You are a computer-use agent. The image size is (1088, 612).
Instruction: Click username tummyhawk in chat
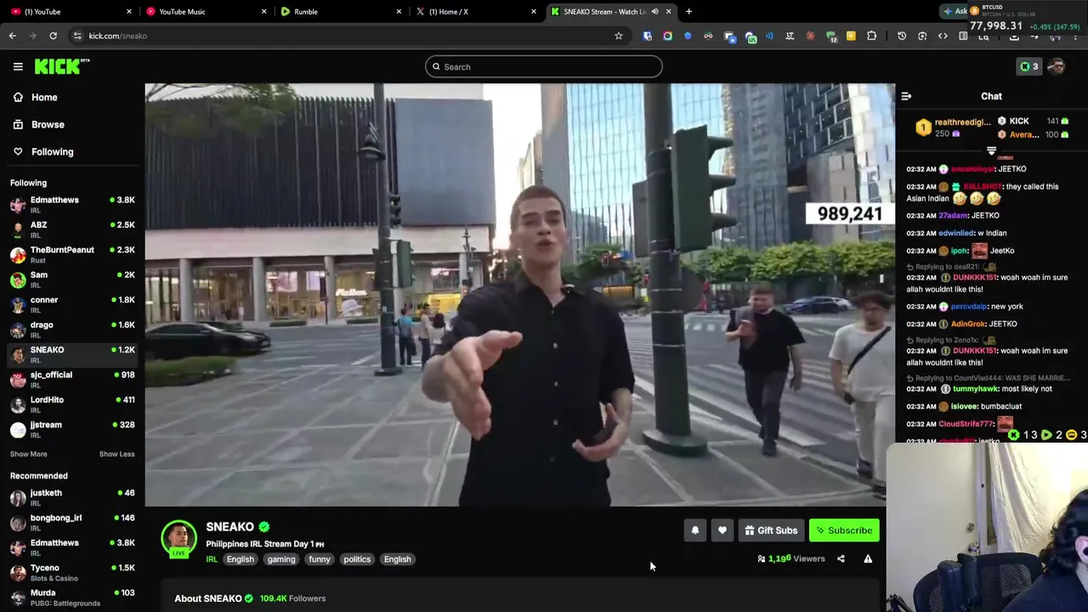point(975,388)
